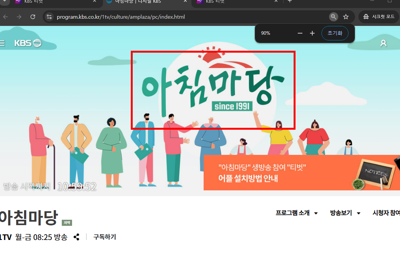This screenshot has width=400, height=272.
Task: Increase zoom with the plus control
Action: [x=312, y=33]
